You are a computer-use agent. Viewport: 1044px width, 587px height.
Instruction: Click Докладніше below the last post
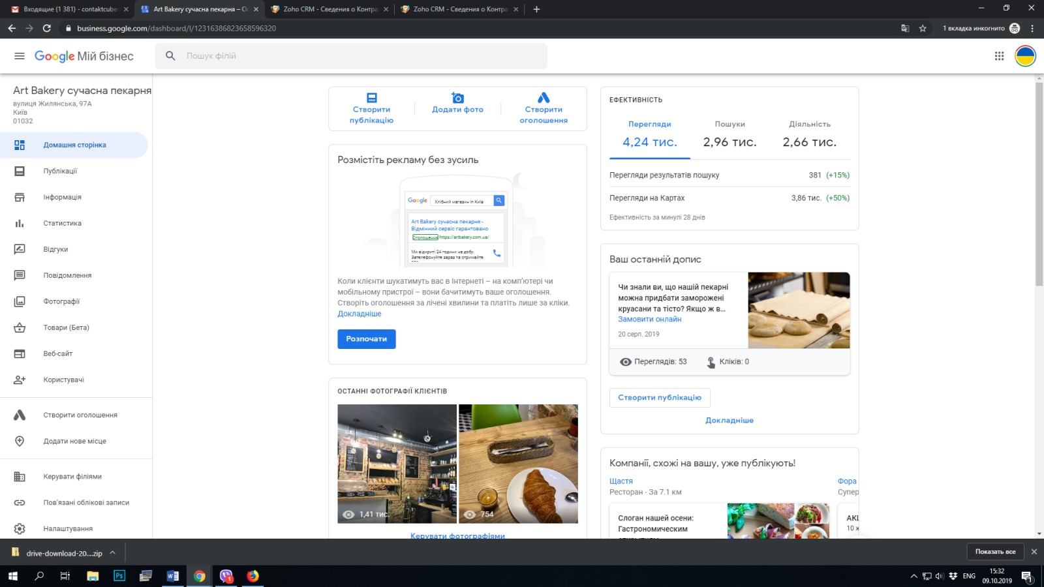729,421
